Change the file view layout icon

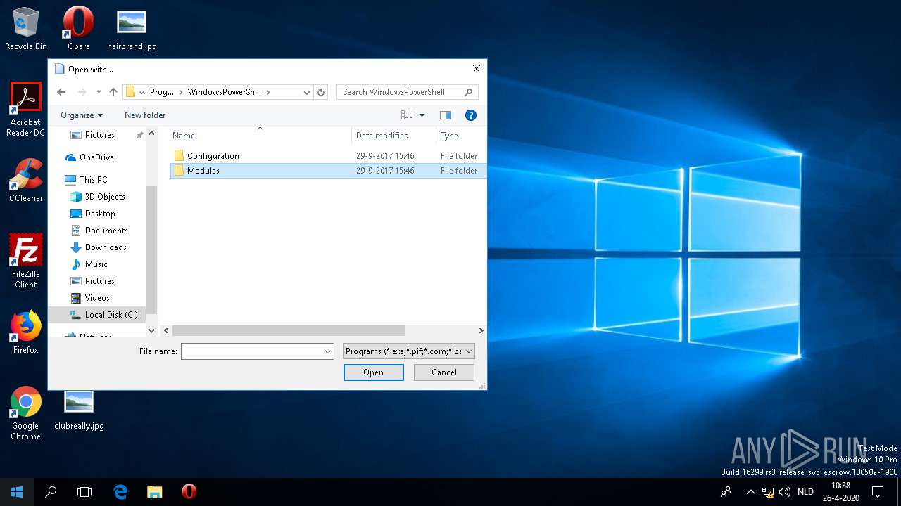coord(407,115)
